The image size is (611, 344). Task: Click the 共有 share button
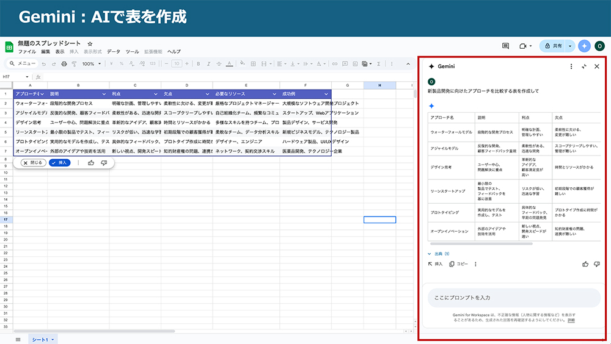click(x=553, y=46)
